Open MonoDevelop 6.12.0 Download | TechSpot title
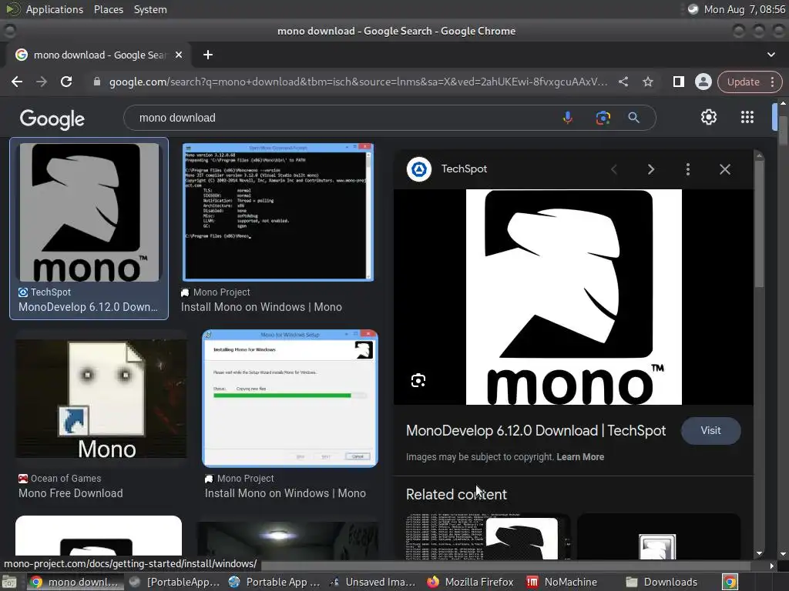This screenshot has width=789, height=591. pyautogui.click(x=536, y=431)
